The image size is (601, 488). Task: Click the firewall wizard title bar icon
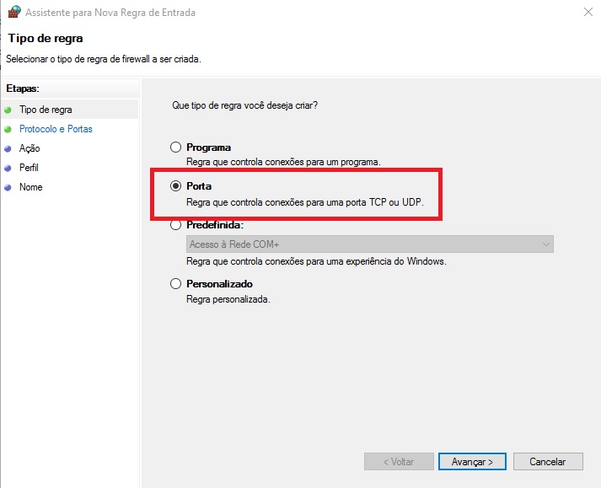(x=14, y=12)
